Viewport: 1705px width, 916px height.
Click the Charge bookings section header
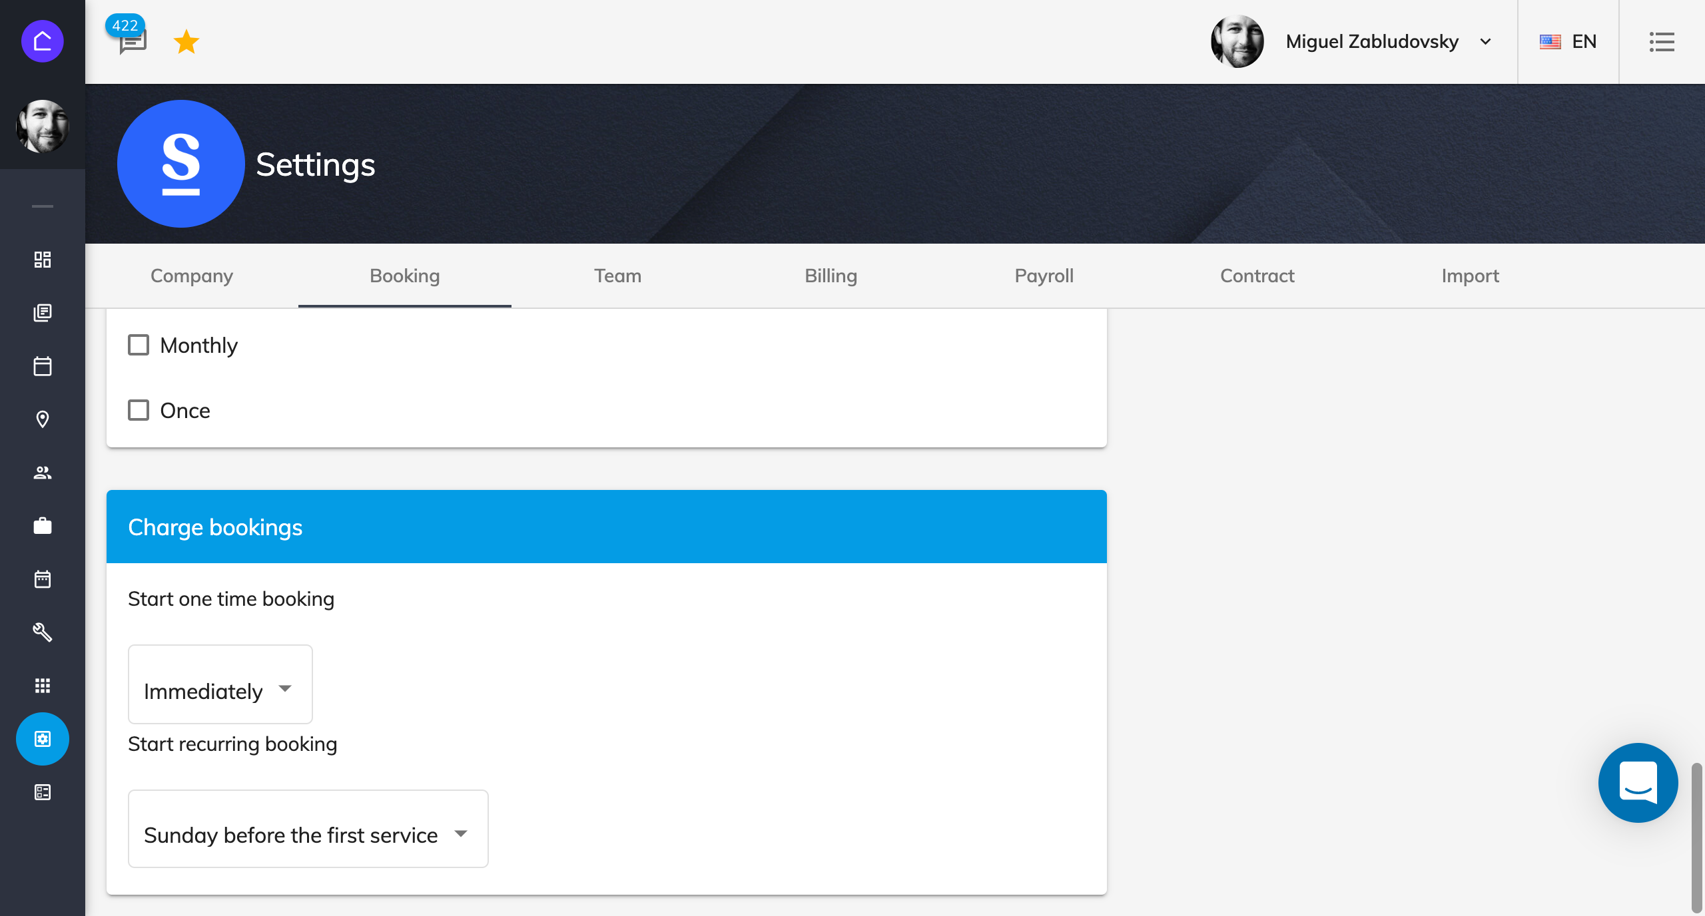click(607, 527)
